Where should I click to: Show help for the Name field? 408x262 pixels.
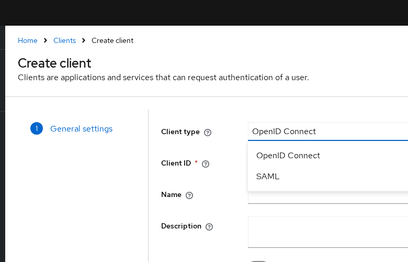point(189,195)
